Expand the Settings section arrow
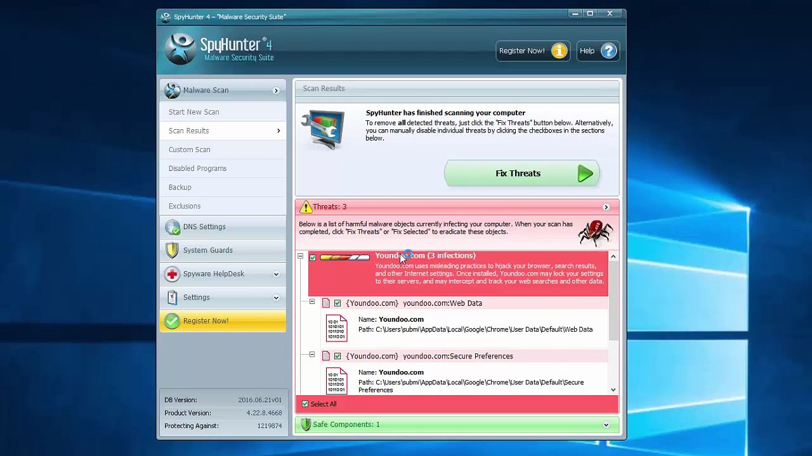Screen dimensions: 812x456 (276, 298)
